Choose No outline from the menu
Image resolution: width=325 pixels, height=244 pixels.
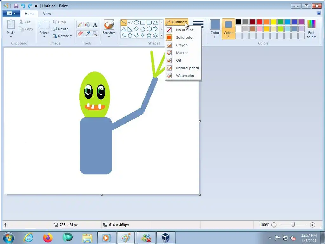(183, 30)
